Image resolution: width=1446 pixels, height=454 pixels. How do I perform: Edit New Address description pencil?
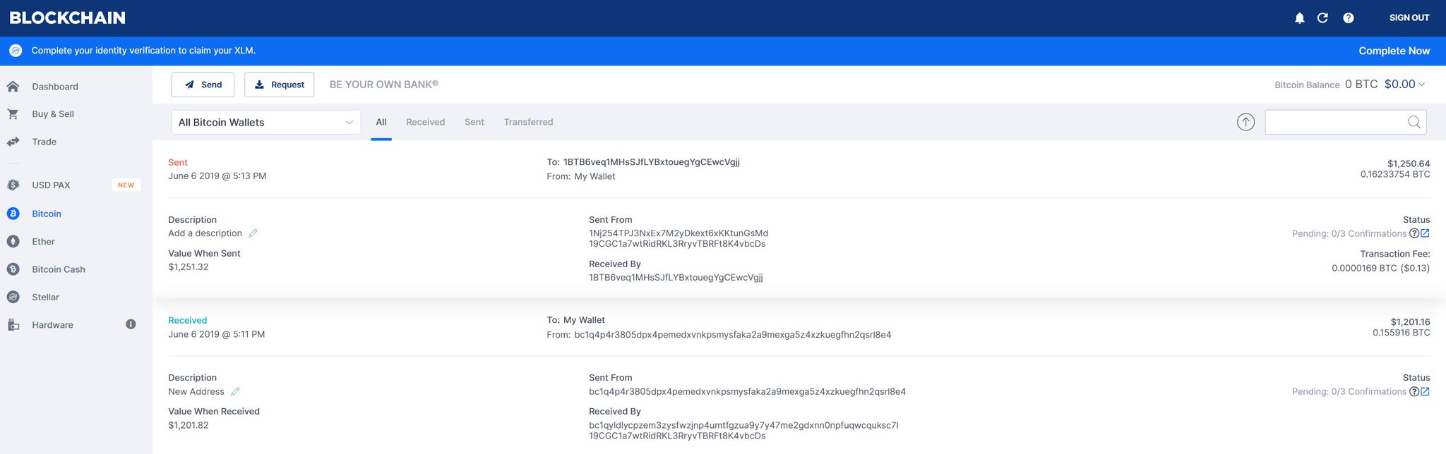click(235, 391)
